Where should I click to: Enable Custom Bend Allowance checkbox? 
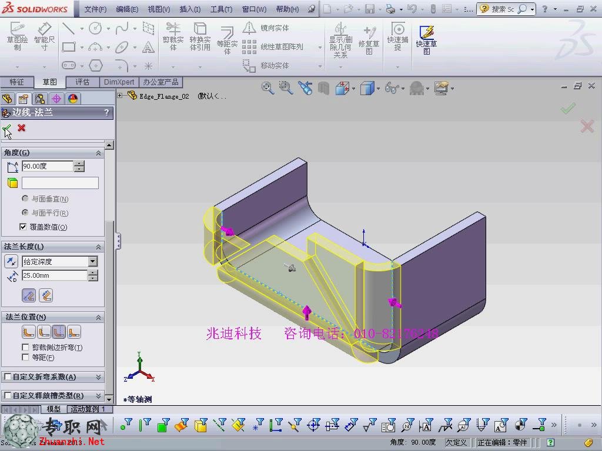(x=7, y=376)
